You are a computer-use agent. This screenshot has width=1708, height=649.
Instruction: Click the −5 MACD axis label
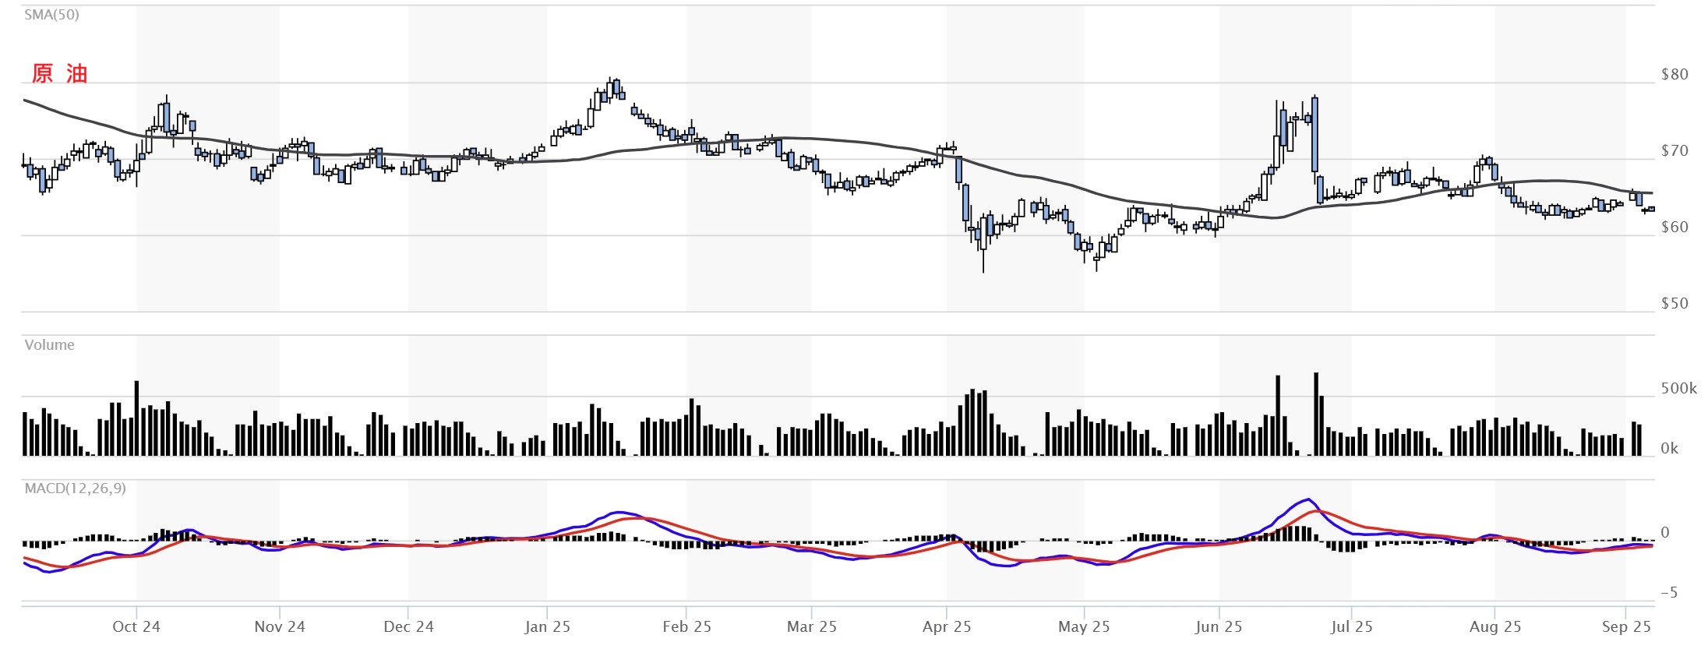1668,593
